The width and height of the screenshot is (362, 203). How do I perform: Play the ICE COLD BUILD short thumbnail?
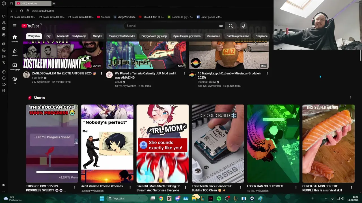(x=218, y=144)
